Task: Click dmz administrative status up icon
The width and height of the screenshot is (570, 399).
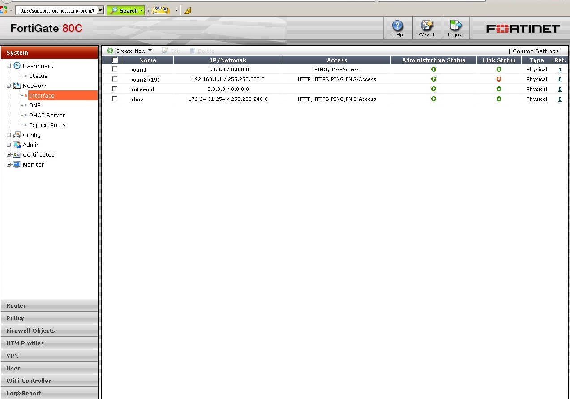Action: [x=433, y=99]
